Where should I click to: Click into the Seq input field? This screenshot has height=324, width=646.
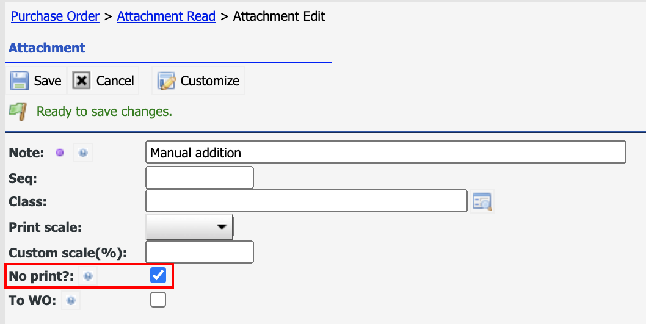[x=200, y=178]
